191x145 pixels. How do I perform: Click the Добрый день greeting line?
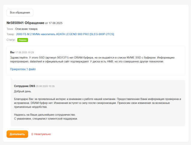pos(23,91)
